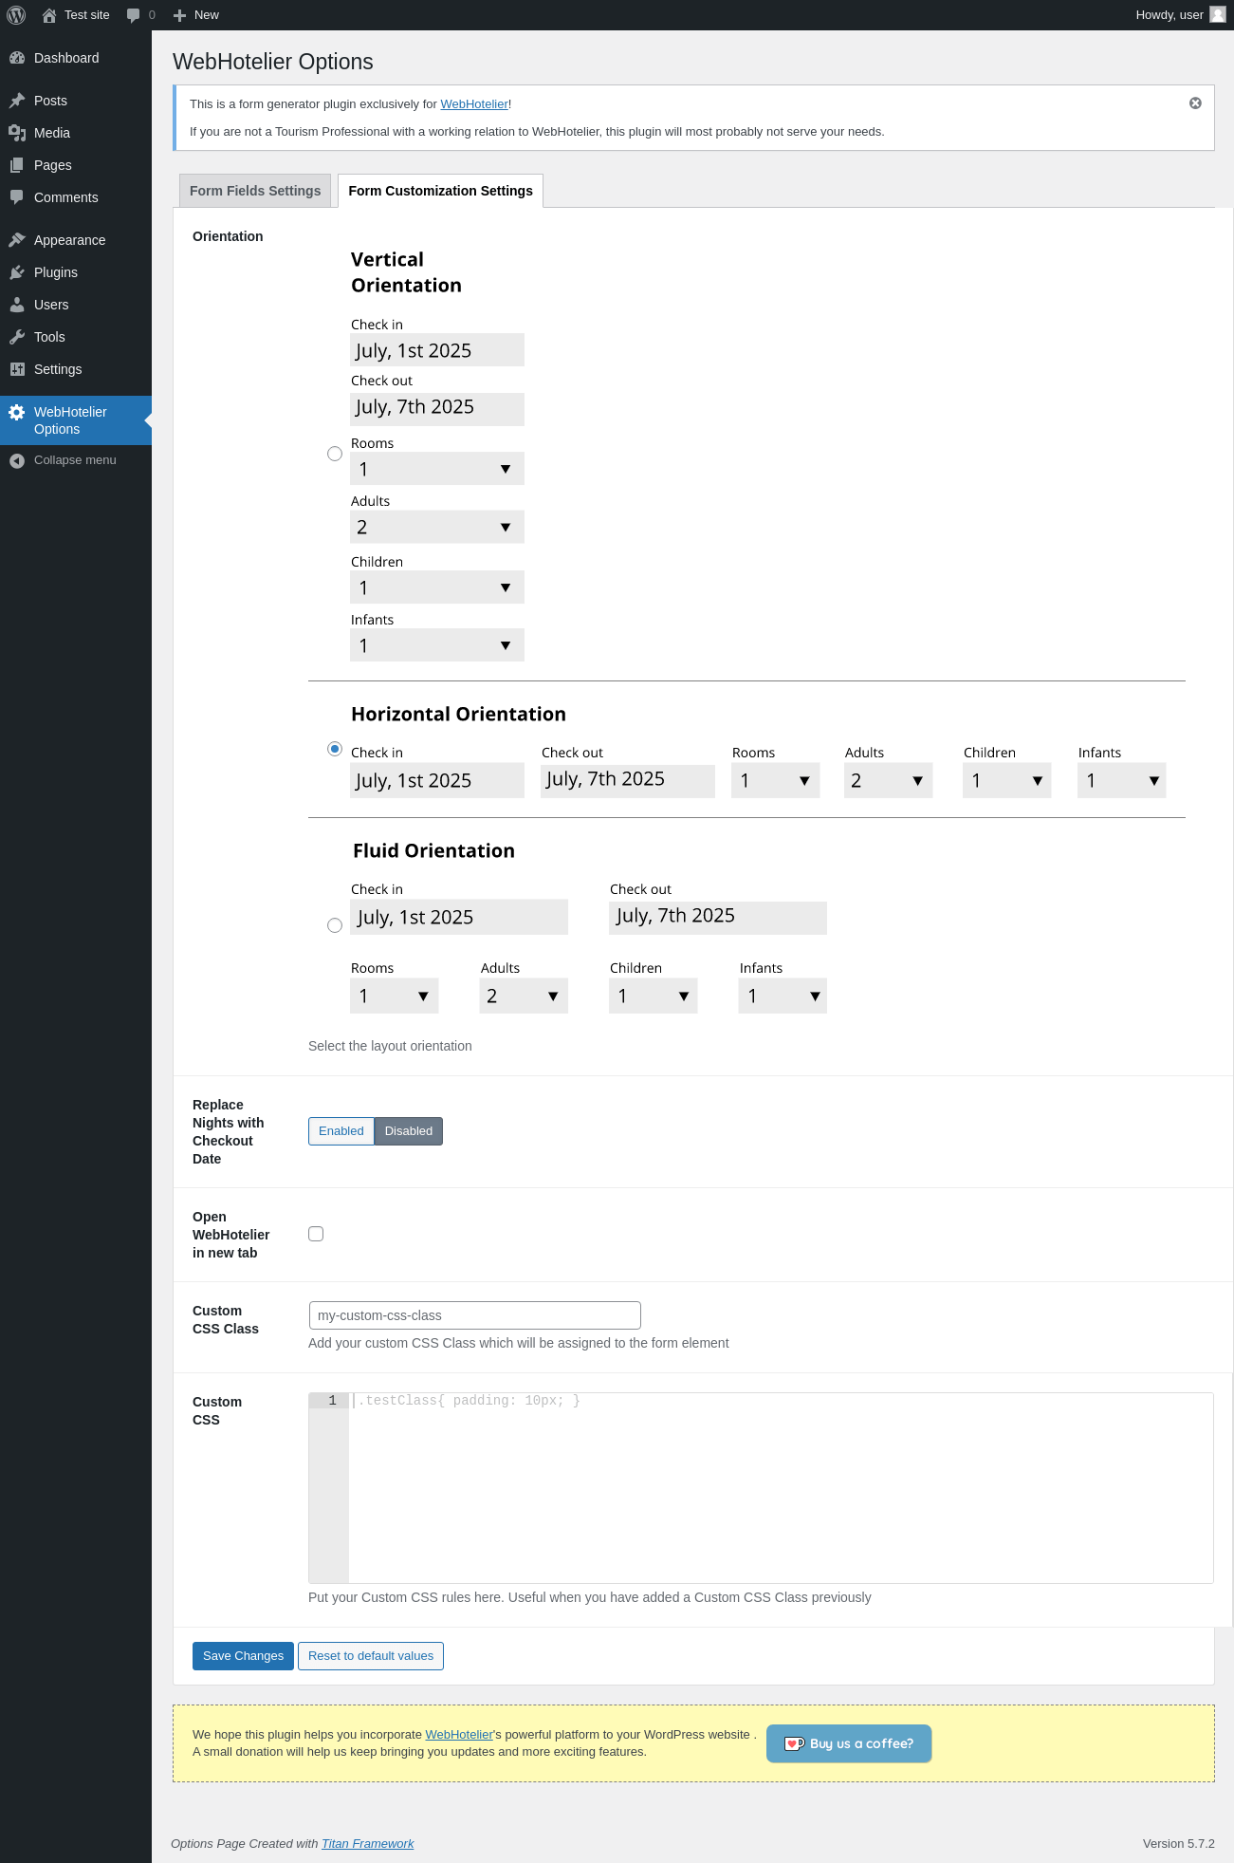Open Infants dropdown in Vertical Orientation
1234x1863 pixels.
coord(437,645)
